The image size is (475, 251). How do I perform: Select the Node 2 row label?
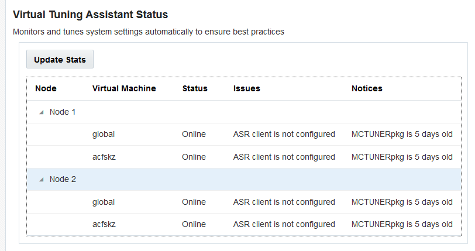tap(63, 179)
